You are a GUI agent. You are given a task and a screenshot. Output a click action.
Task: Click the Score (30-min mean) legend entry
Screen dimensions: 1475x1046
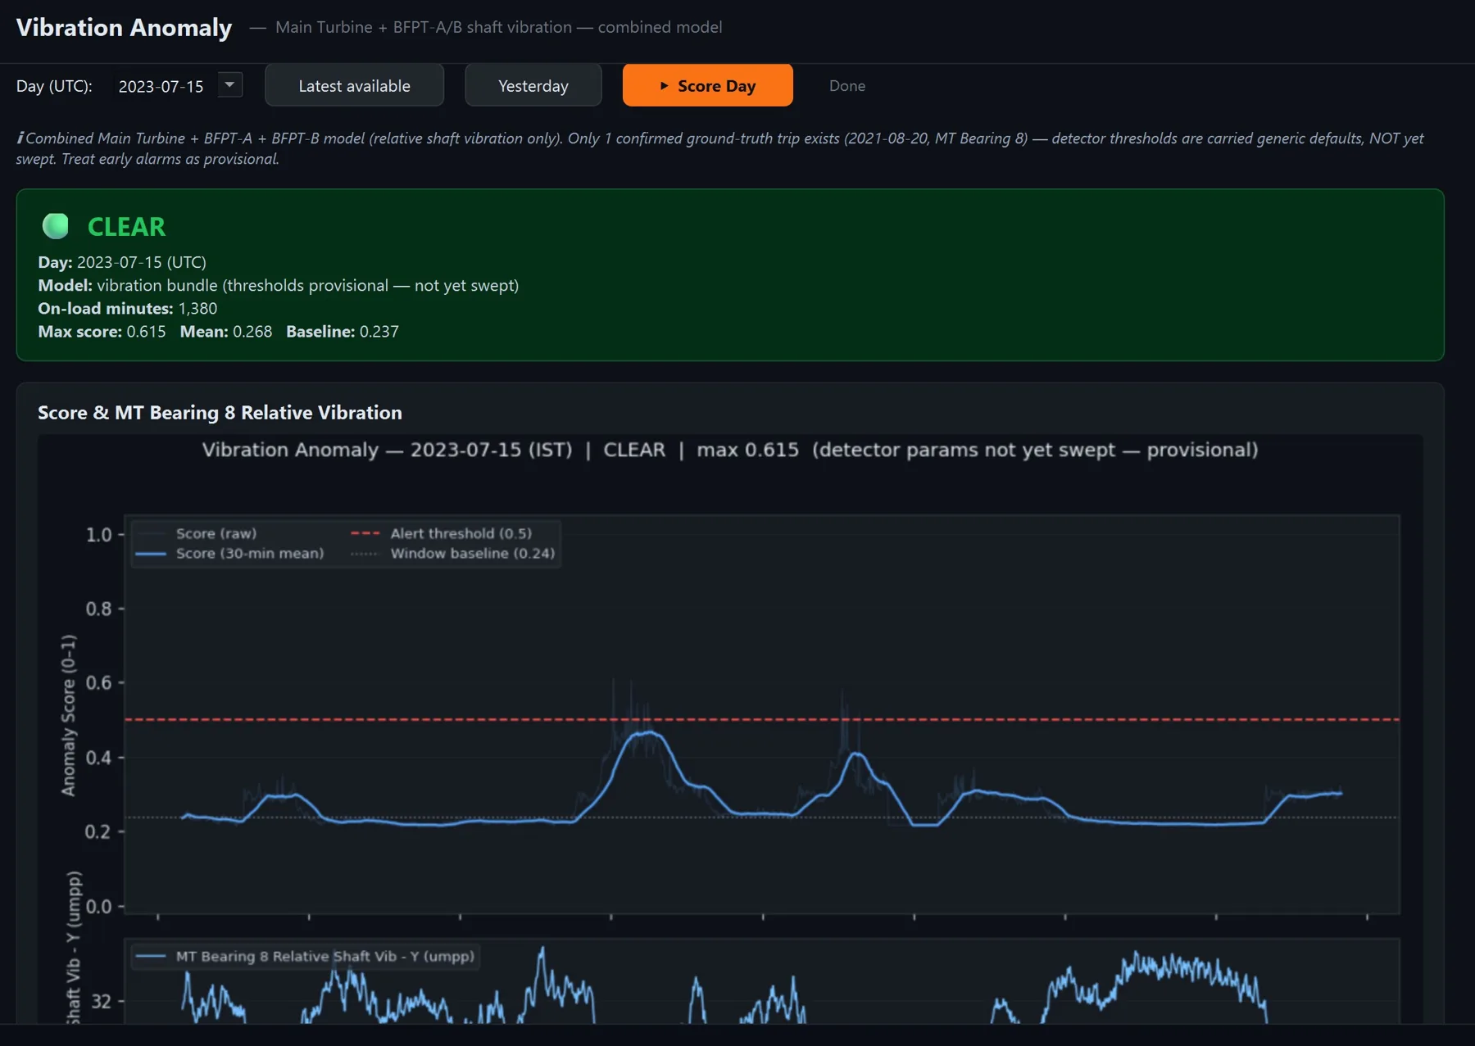(229, 554)
